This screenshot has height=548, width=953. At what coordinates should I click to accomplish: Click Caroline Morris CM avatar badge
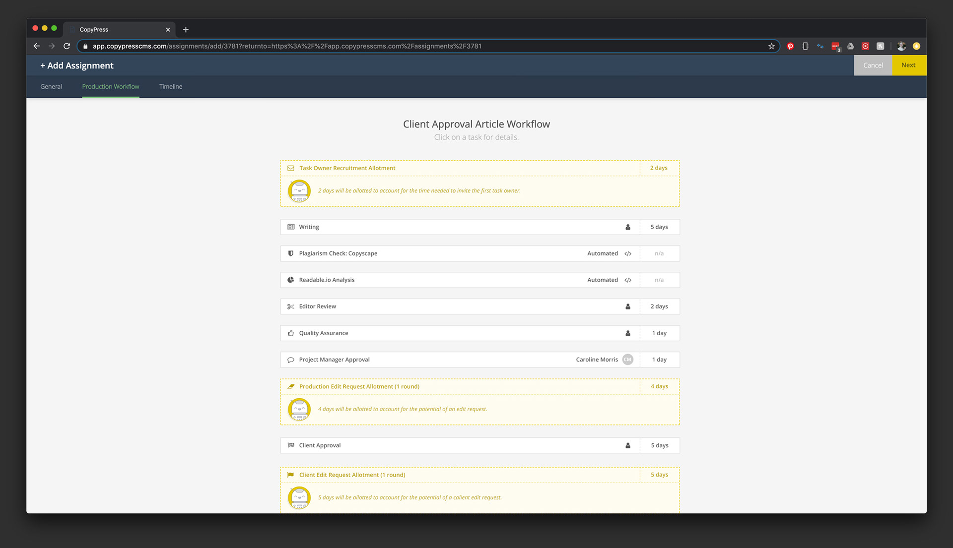(628, 360)
